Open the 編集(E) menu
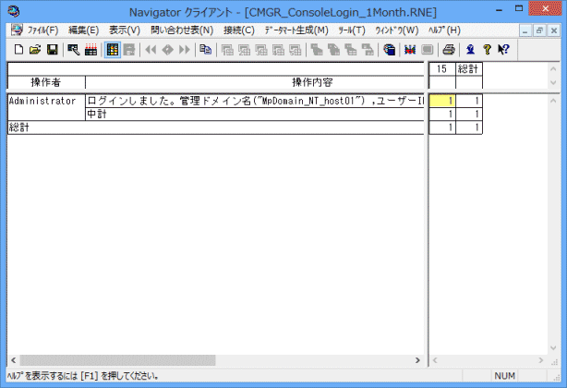This screenshot has height=388, width=567. point(83,30)
